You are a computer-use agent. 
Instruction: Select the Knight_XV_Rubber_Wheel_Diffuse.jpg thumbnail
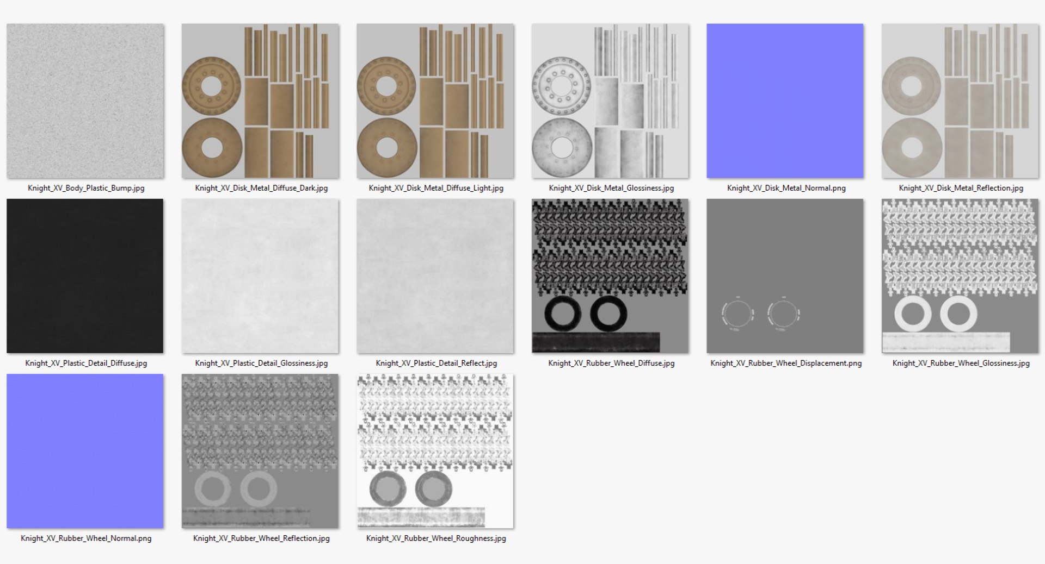610,276
